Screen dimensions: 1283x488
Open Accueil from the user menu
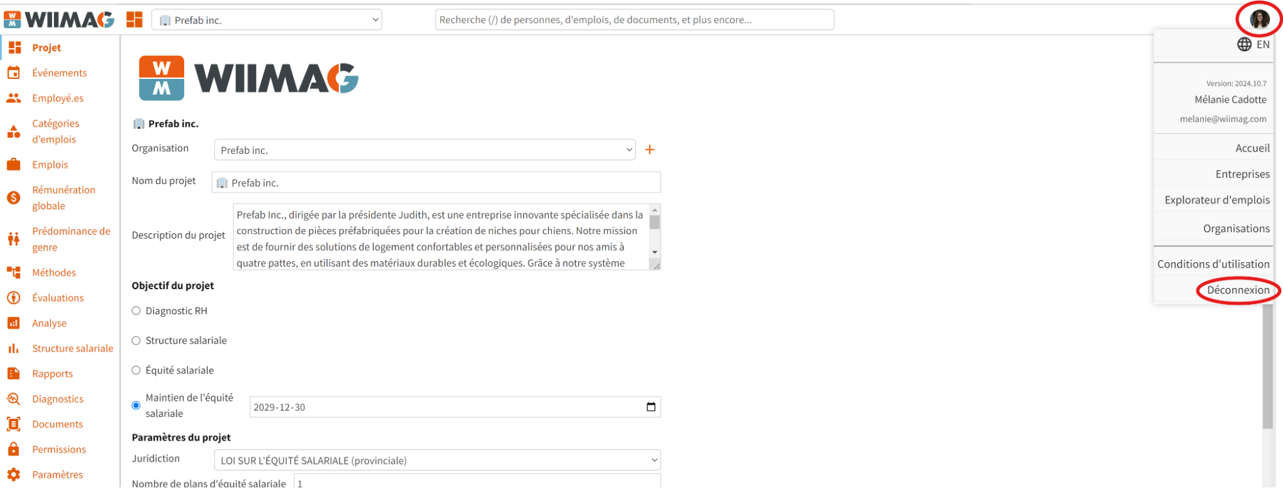click(1252, 148)
